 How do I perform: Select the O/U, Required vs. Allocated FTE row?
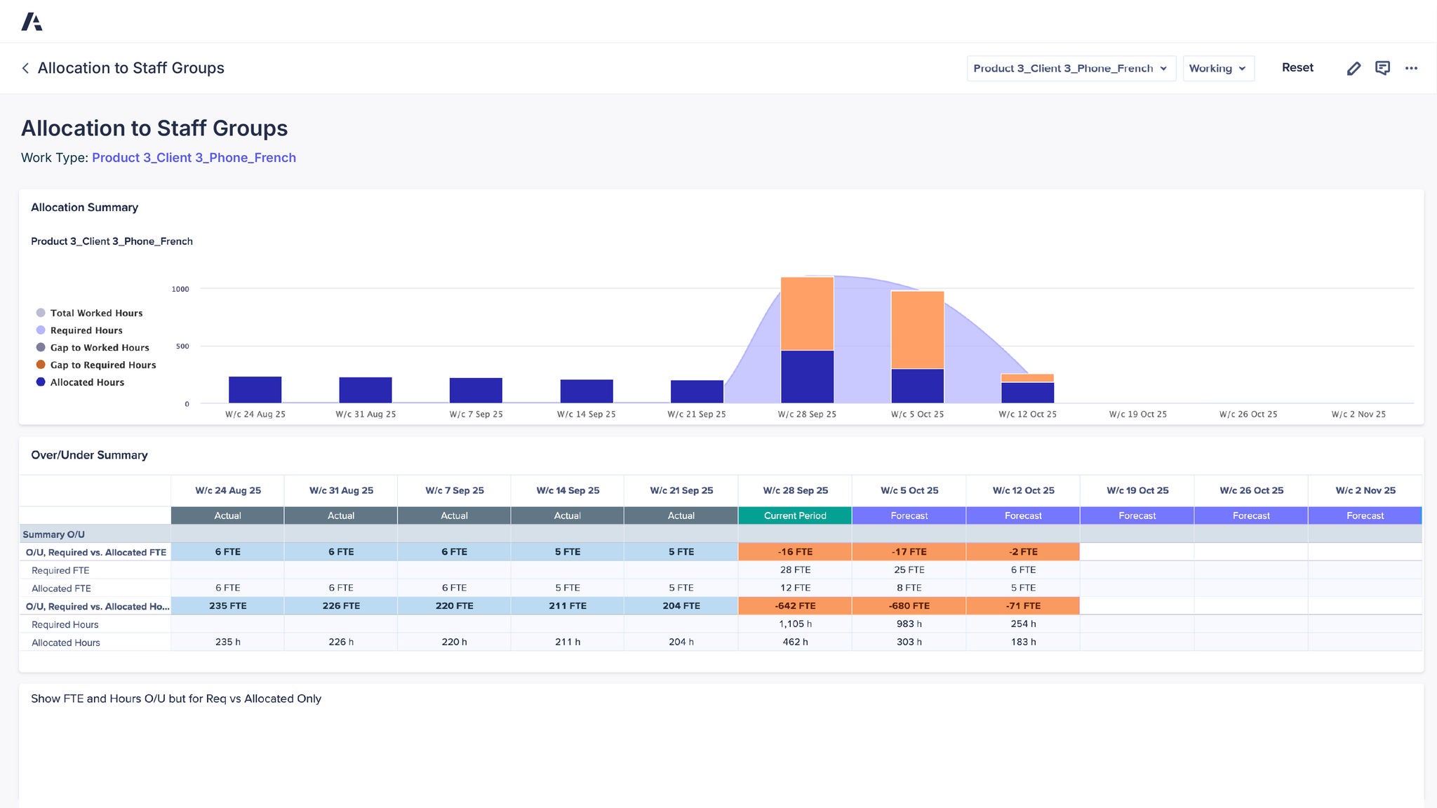[x=95, y=552]
